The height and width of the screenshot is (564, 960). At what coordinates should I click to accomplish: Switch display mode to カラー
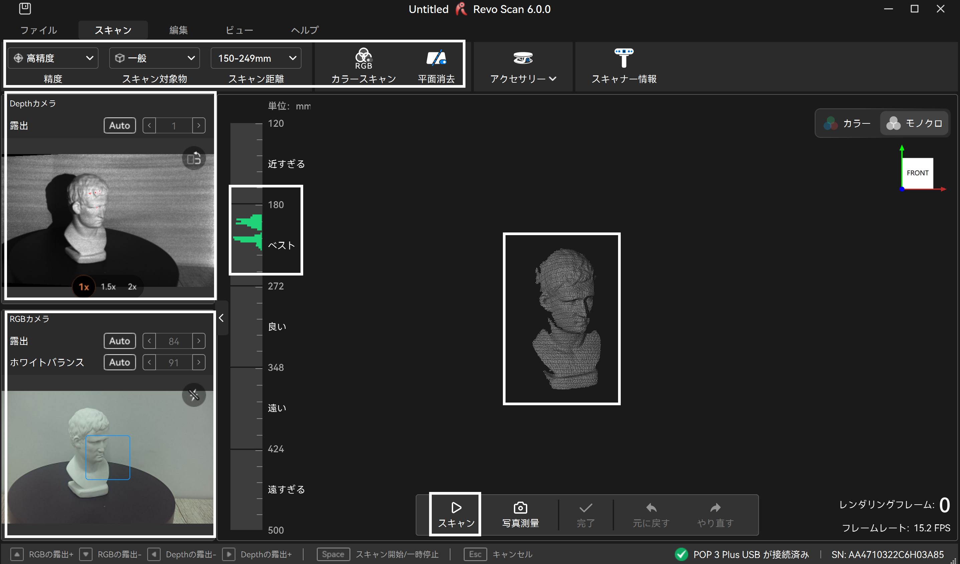click(x=847, y=123)
